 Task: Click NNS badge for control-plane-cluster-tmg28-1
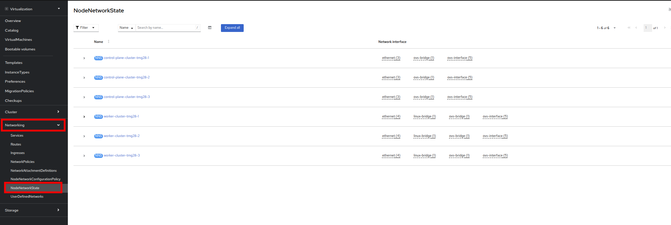click(98, 58)
